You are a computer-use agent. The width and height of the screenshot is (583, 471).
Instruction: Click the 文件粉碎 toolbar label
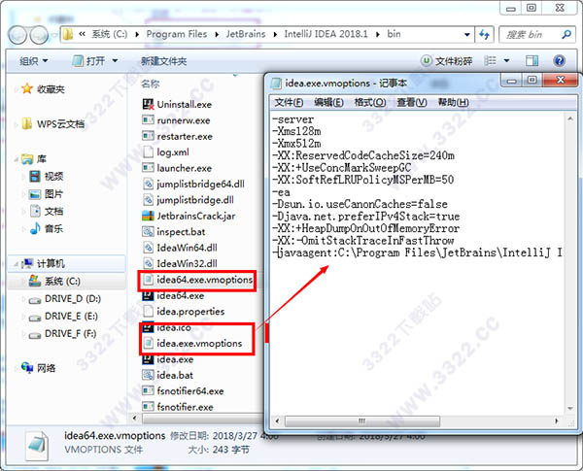coord(454,61)
